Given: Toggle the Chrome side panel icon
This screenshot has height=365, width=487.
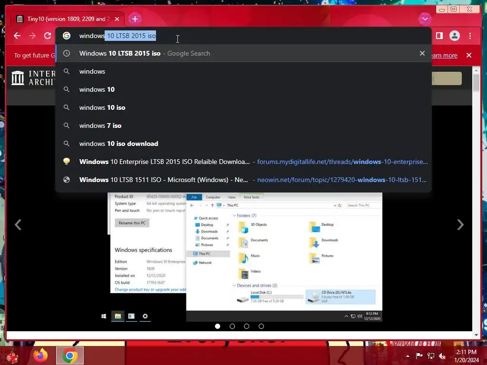Looking at the screenshot, I should pos(439,36).
